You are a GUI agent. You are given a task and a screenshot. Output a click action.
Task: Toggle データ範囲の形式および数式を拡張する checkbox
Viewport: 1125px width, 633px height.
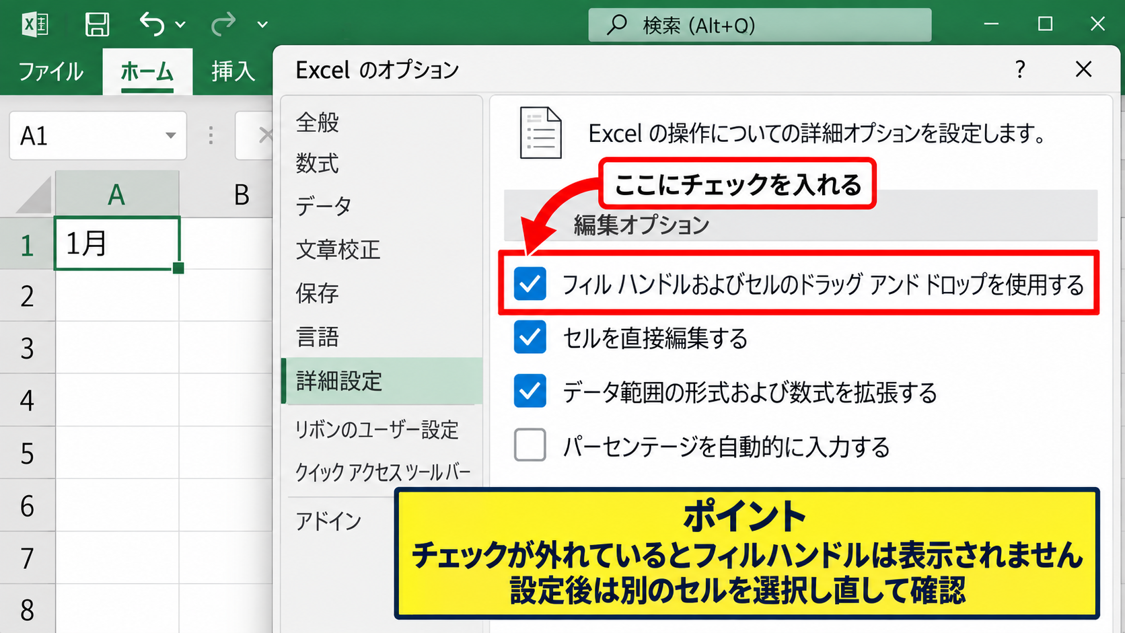coord(530,391)
